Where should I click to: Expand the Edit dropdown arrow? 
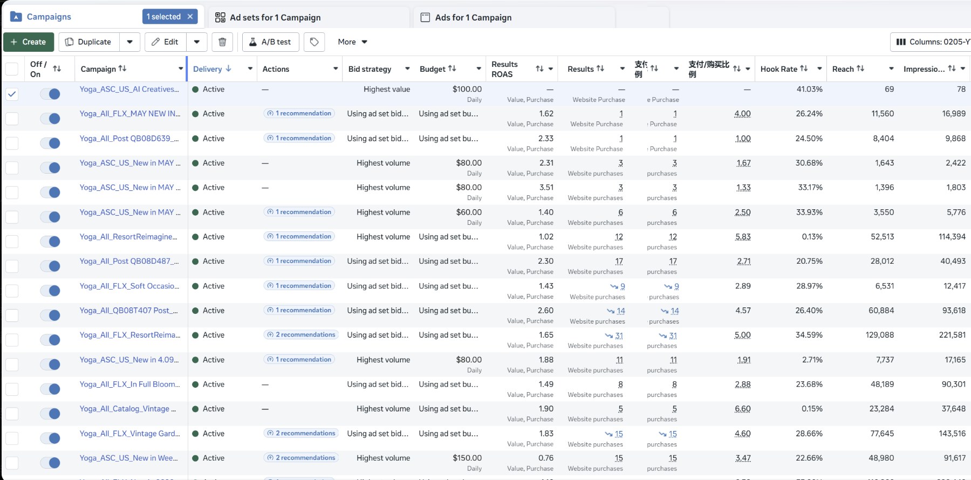tap(197, 42)
